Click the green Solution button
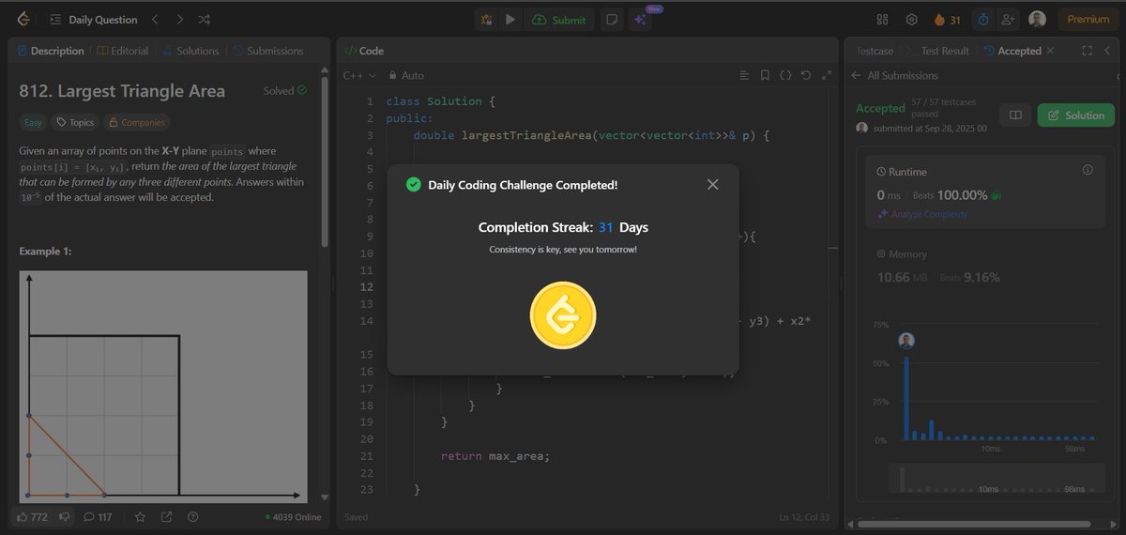 click(1074, 115)
